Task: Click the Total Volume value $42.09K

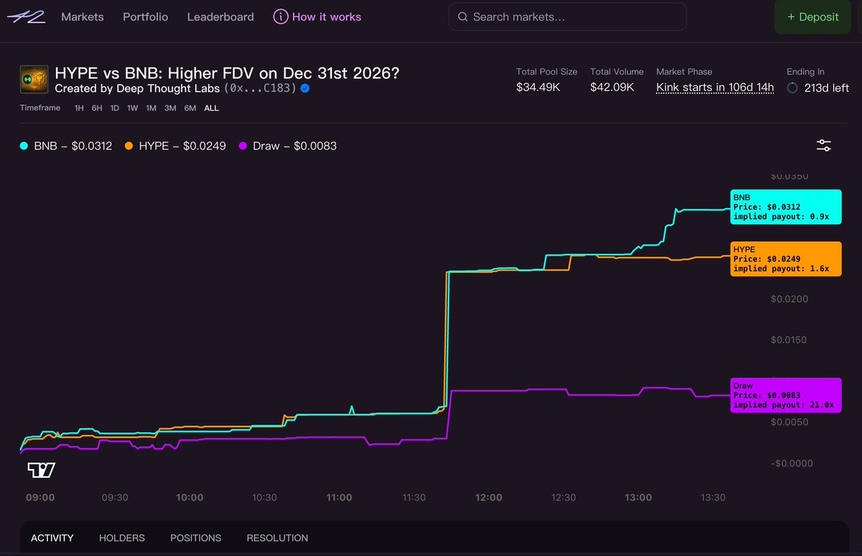Action: click(x=612, y=88)
